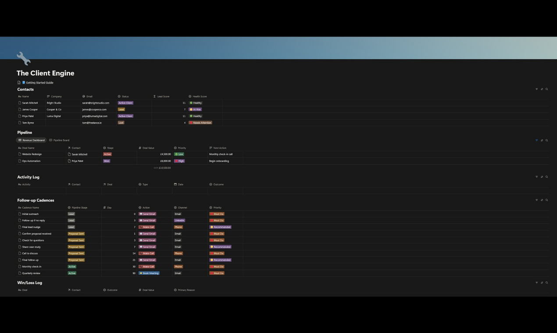Click Make Call action in Call to discuss row
Viewport: 557px width, 333px height.
pos(147,253)
